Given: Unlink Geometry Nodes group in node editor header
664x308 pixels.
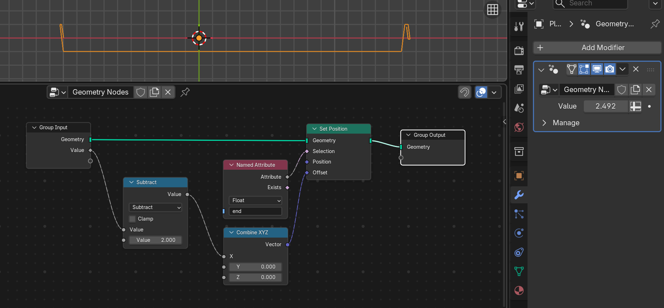Looking at the screenshot, I should pyautogui.click(x=168, y=92).
